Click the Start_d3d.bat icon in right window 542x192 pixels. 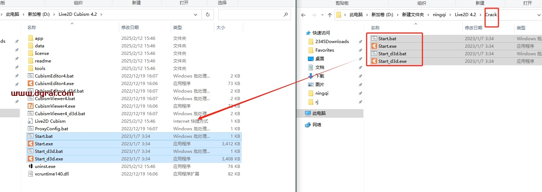pyautogui.click(x=374, y=53)
